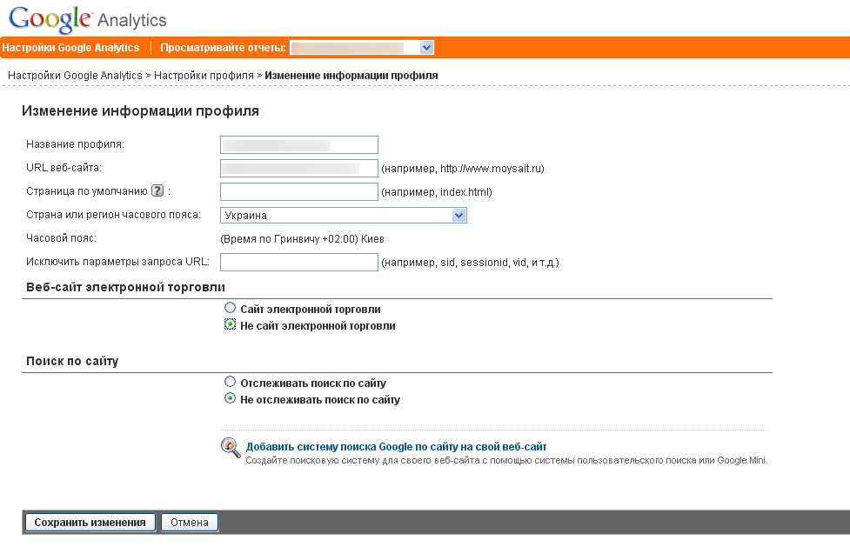
Task: Expand the time zone country dropdown
Action: (344, 215)
